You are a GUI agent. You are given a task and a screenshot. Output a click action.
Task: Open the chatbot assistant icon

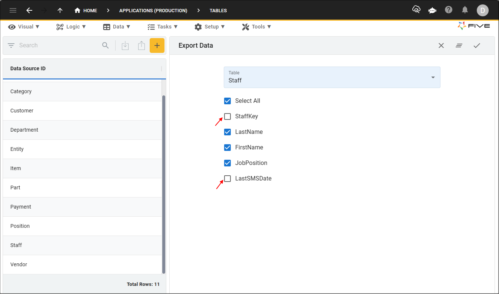432,10
